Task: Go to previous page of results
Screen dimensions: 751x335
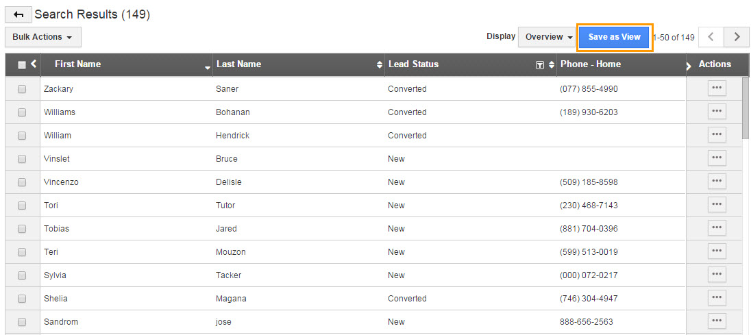Action: tap(711, 37)
